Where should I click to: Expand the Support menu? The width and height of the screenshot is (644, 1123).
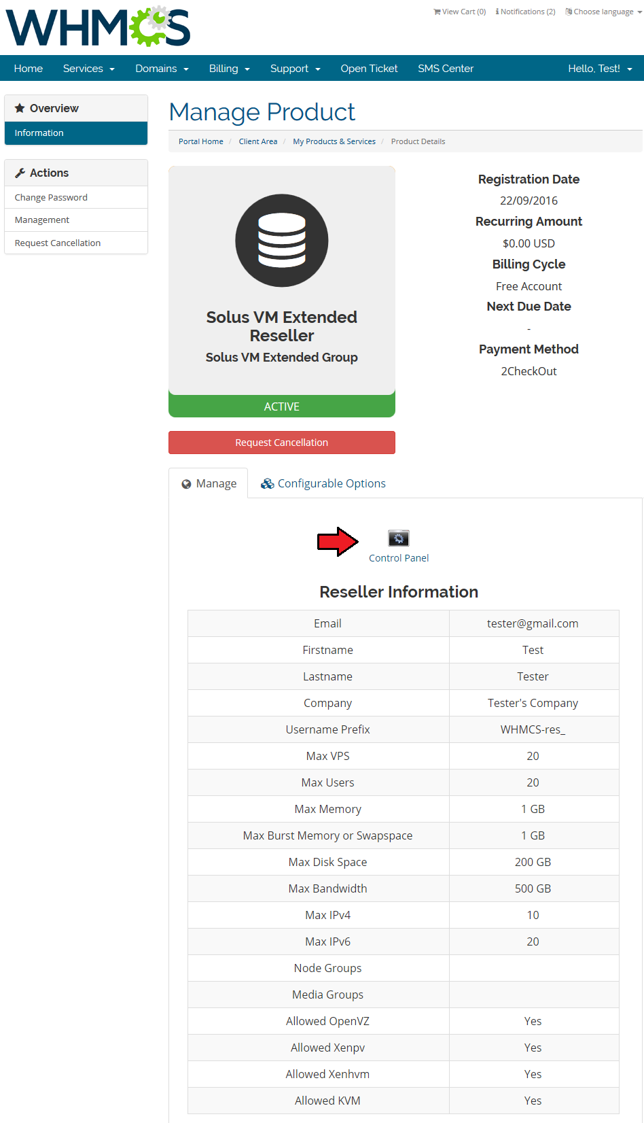tap(295, 69)
